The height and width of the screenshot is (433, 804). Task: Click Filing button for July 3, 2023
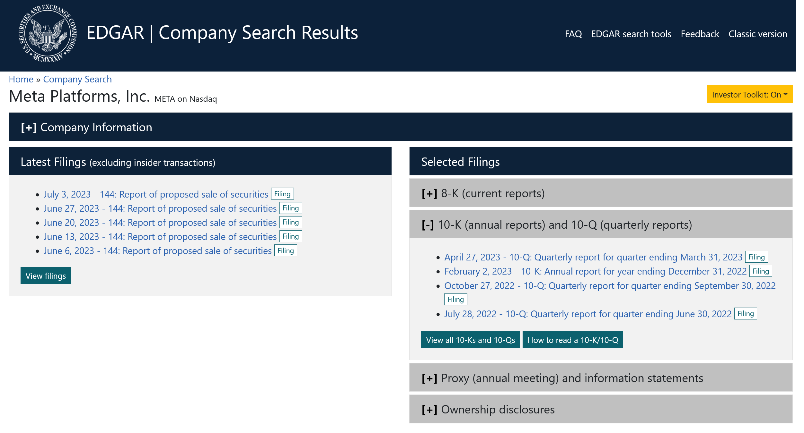(x=282, y=194)
